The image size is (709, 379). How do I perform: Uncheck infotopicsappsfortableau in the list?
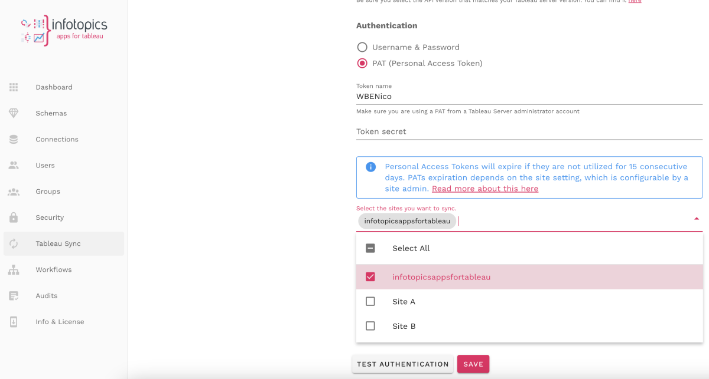(370, 276)
